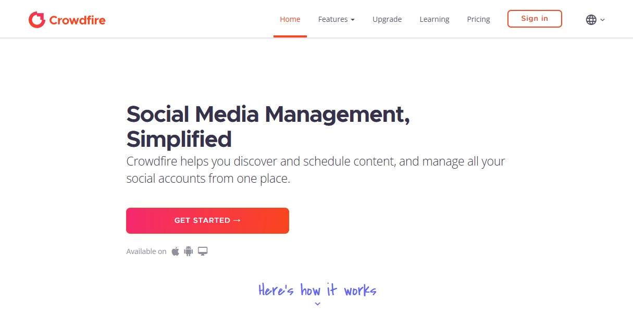Switch to the Home navigation tab

(290, 19)
